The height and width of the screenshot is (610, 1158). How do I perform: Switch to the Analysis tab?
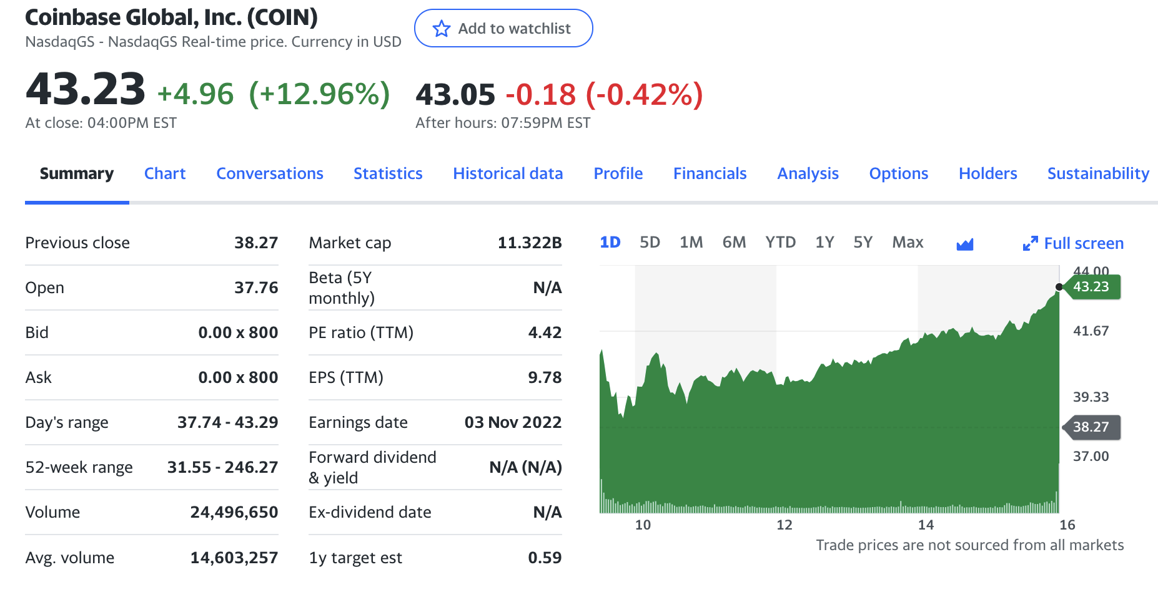[x=807, y=173]
